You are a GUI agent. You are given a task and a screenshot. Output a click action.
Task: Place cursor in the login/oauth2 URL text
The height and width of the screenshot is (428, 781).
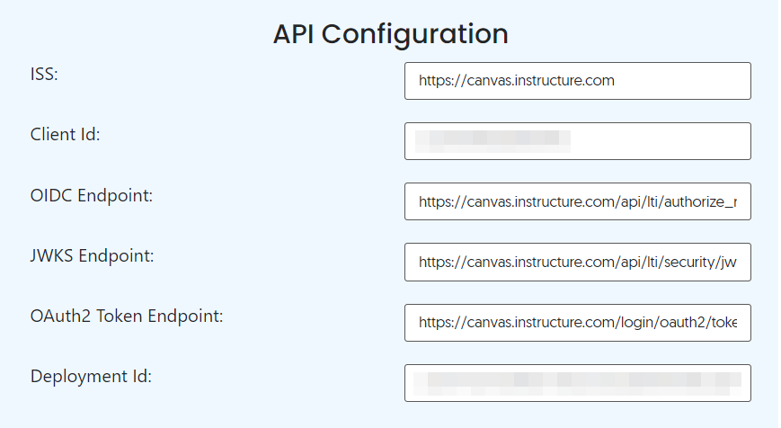pos(577,323)
